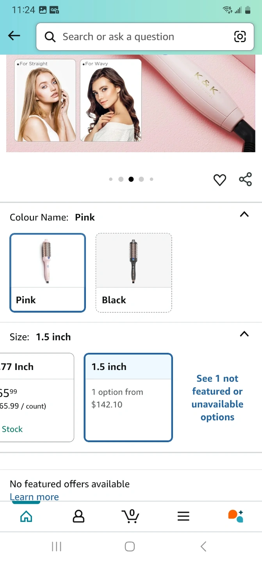
Task: Open the camera lens search icon
Action: (240, 37)
